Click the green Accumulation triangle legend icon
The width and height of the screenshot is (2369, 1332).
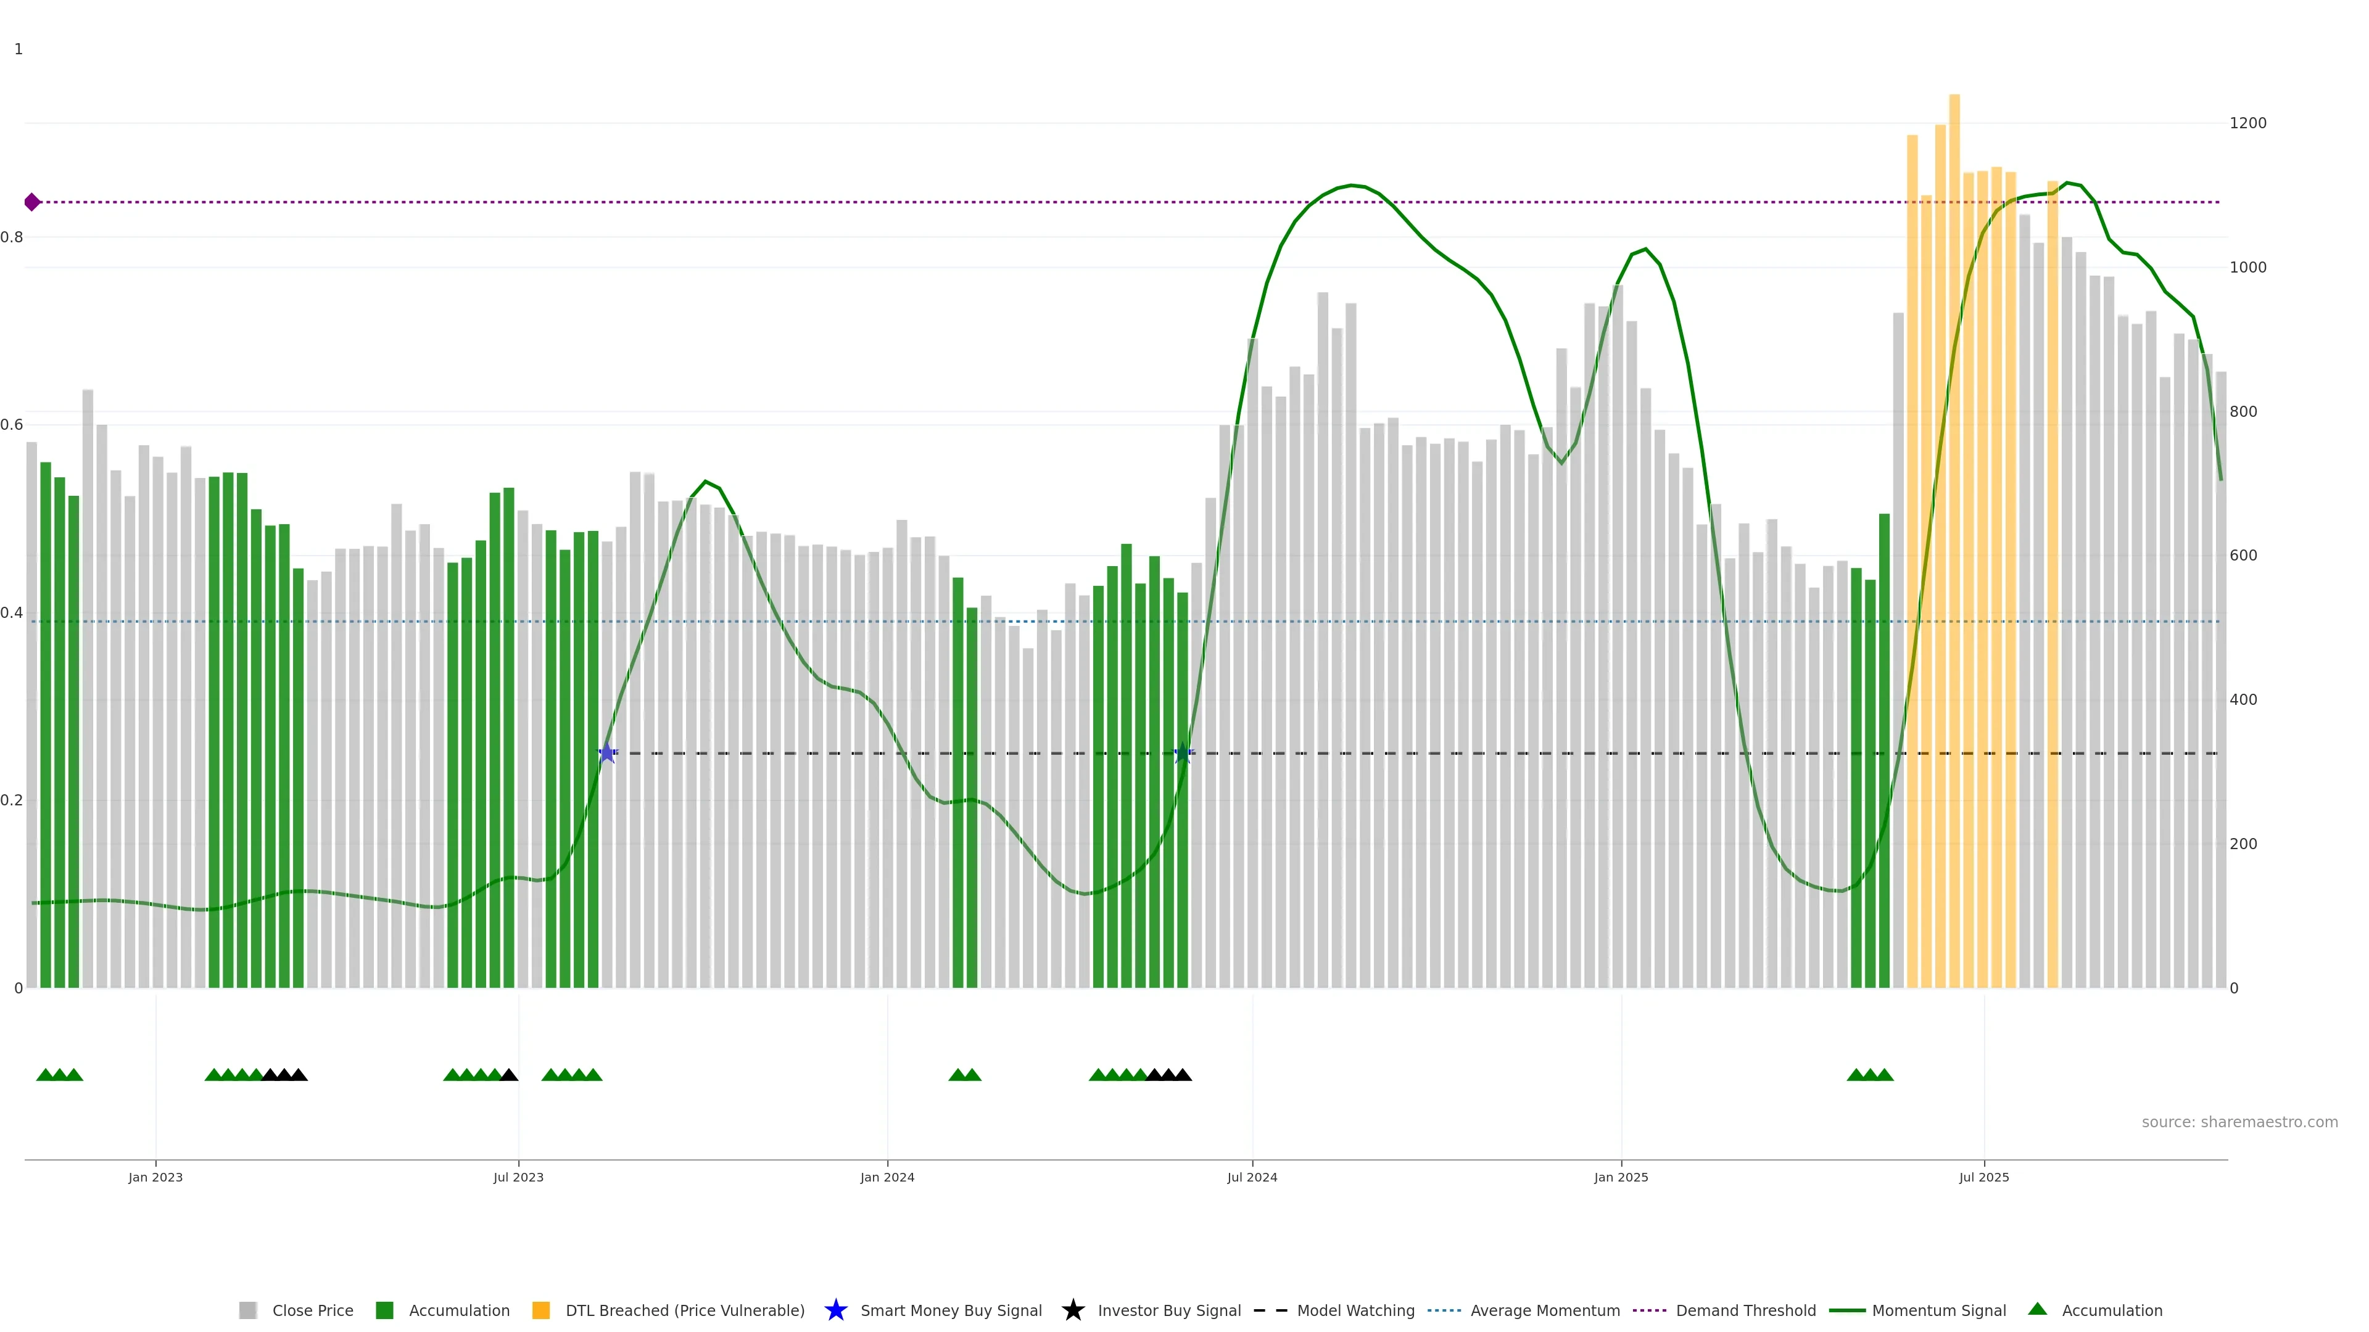2038,1309
